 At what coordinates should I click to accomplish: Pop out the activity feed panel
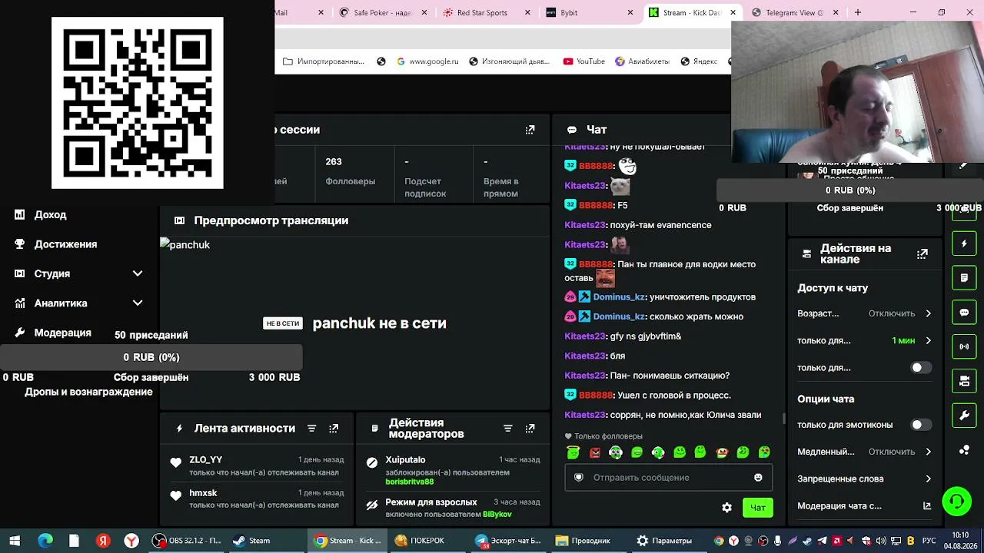334,429
